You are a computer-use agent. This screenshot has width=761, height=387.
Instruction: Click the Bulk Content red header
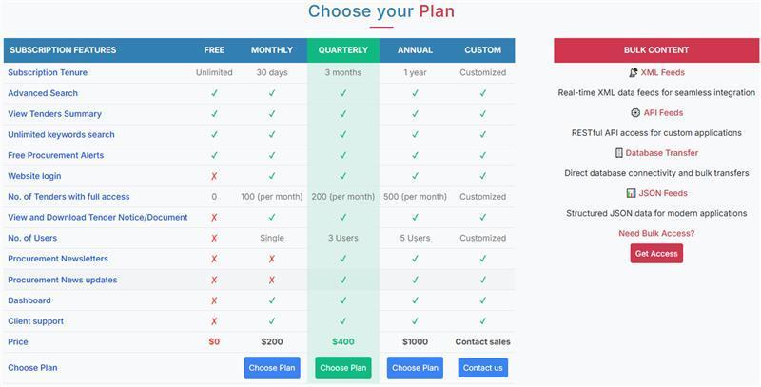coord(656,50)
